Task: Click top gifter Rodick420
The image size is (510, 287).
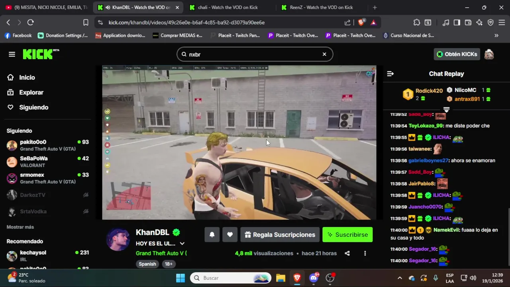Action: coord(429,90)
